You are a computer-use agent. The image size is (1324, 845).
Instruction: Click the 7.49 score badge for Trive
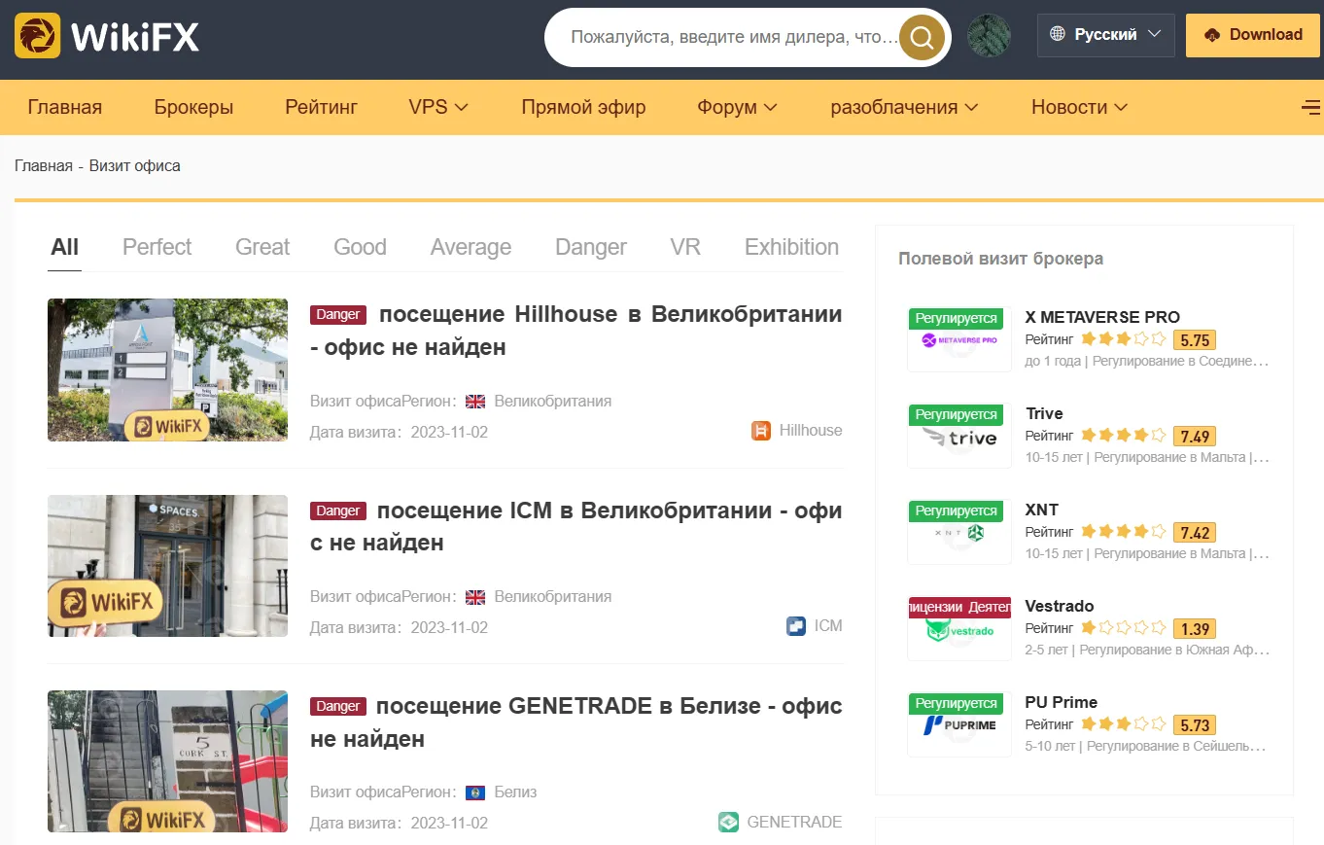[x=1195, y=437]
